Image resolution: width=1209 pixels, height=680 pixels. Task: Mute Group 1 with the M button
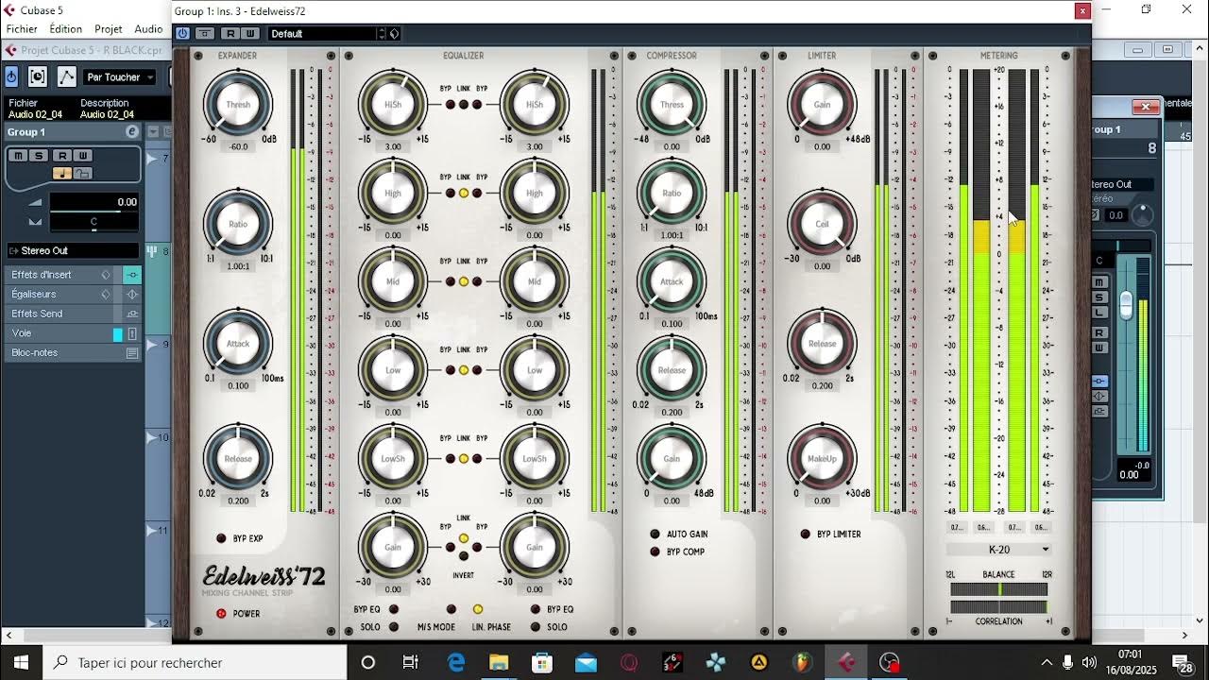(18, 156)
